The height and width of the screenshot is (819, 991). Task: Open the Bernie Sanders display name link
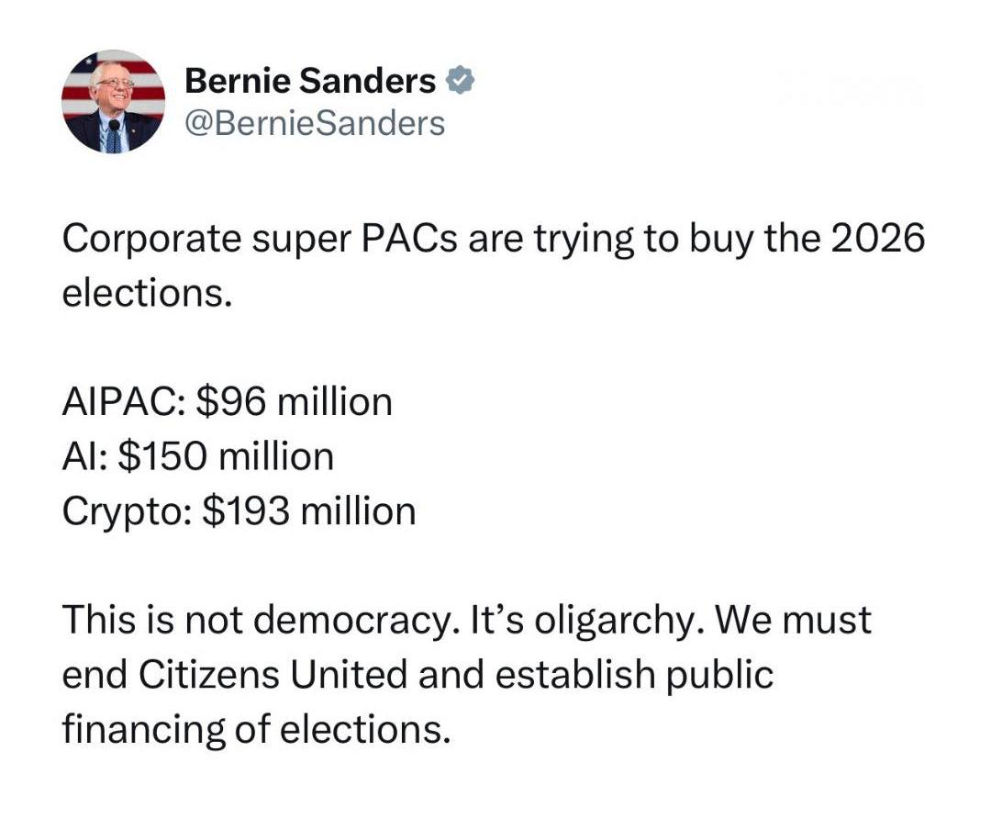pyautogui.click(x=310, y=82)
